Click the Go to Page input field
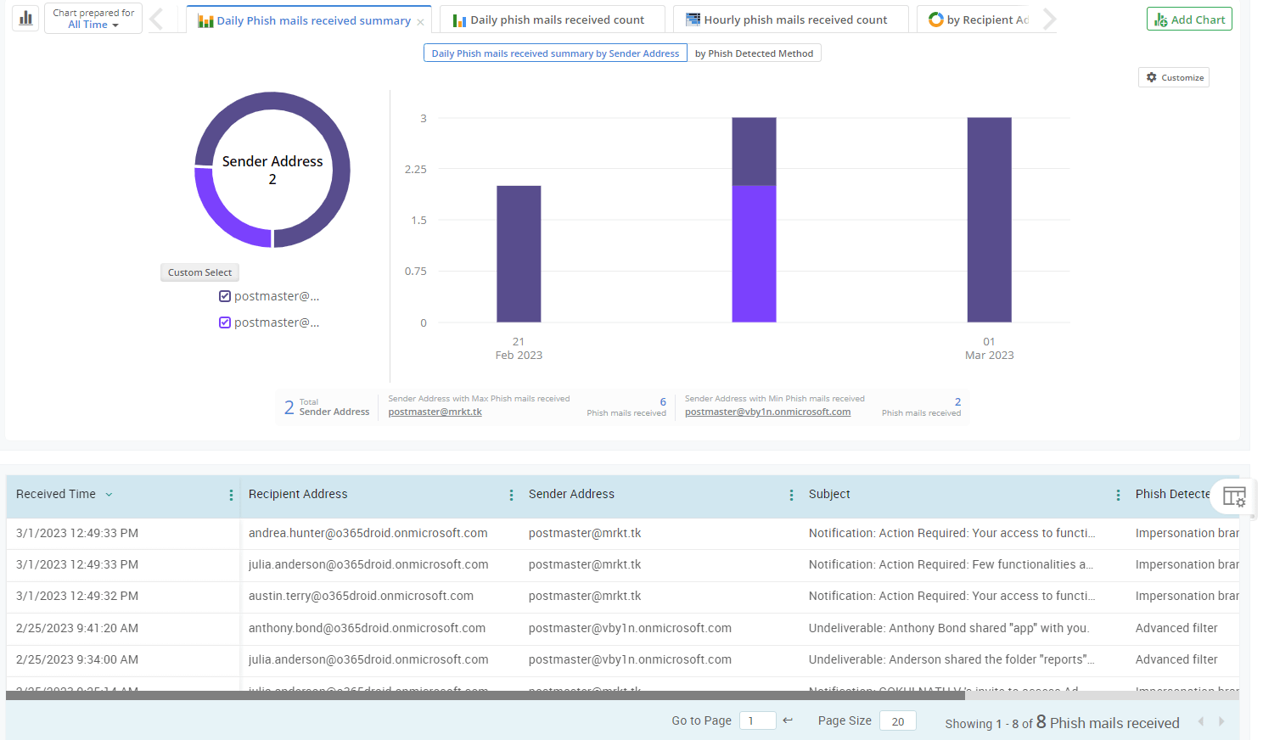 tap(756, 720)
